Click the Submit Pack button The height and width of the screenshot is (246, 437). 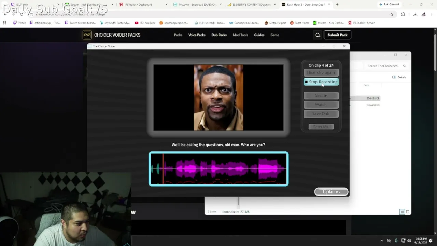click(337, 35)
